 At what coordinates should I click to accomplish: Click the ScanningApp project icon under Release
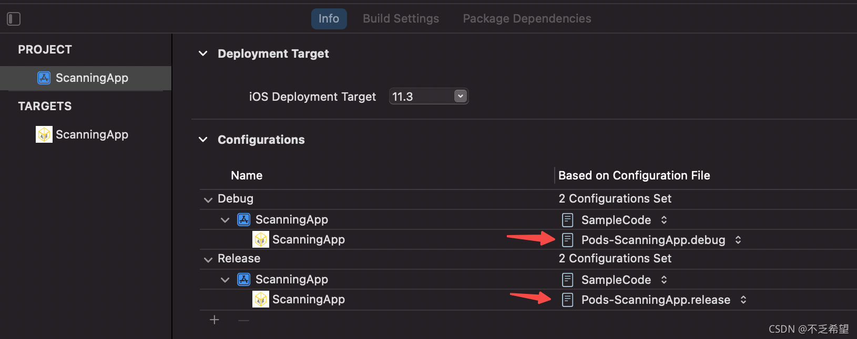pyautogui.click(x=244, y=280)
